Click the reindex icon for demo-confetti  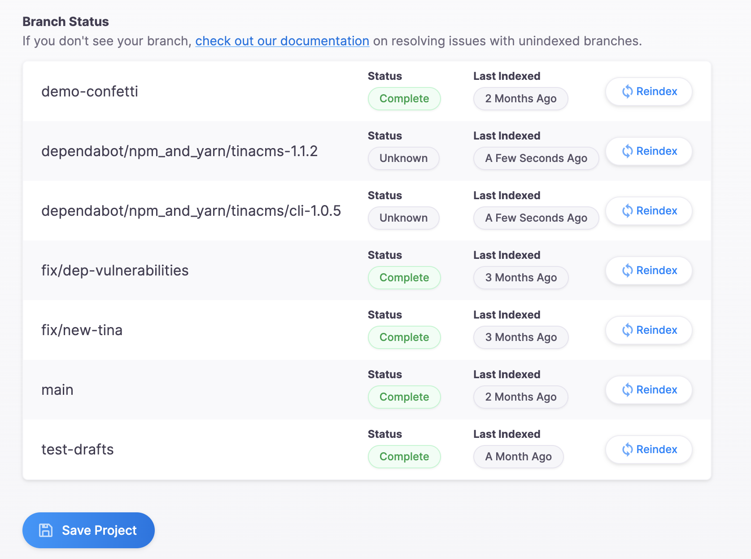tap(627, 92)
